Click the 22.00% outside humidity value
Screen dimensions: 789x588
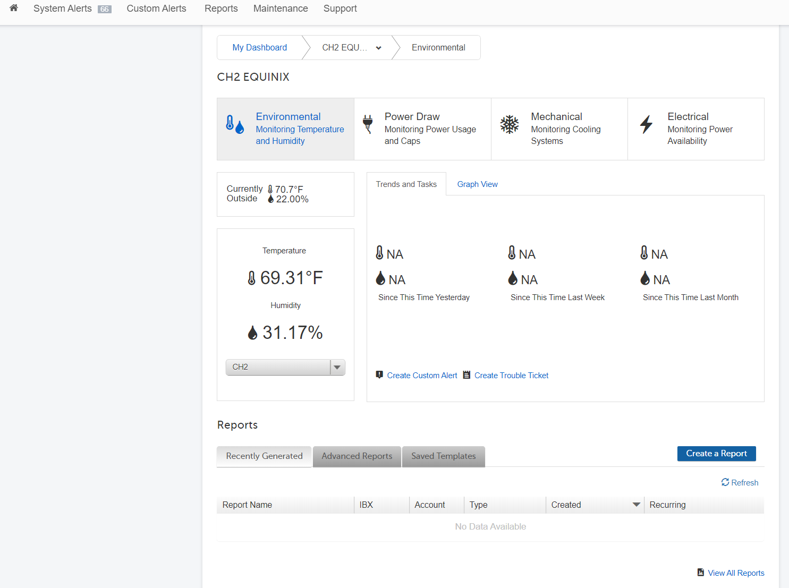292,199
